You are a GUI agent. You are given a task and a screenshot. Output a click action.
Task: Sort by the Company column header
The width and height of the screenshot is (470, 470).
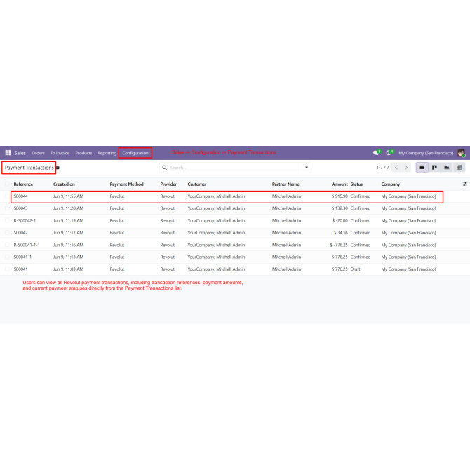pyautogui.click(x=391, y=184)
